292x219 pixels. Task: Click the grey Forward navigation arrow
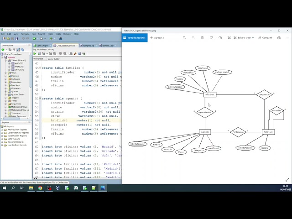tap(41, 38)
